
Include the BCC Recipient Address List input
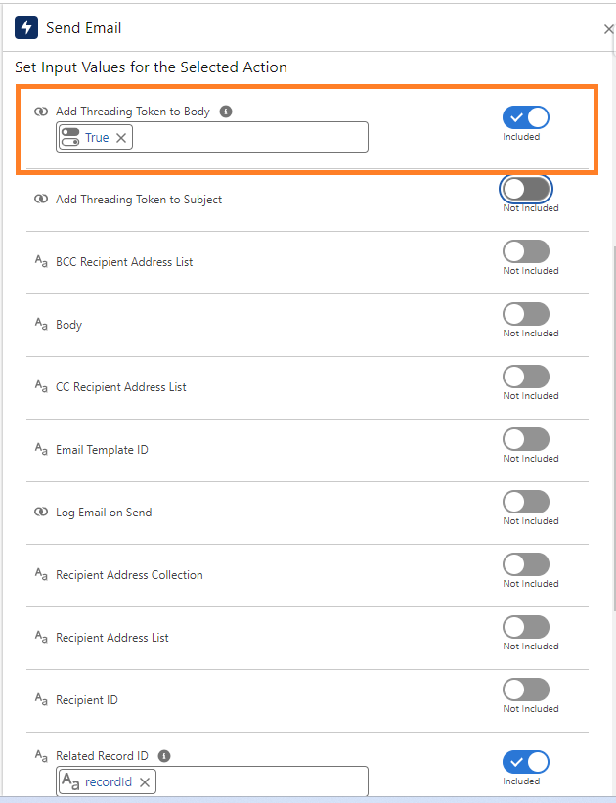pos(526,251)
